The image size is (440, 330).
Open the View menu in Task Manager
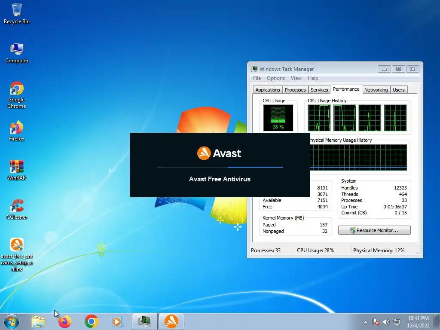(296, 78)
